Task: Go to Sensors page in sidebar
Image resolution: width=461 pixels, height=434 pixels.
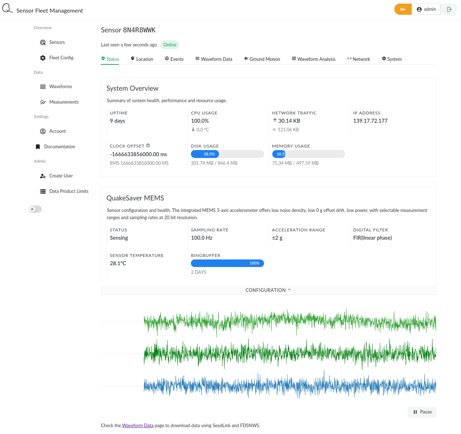Action: [57, 42]
